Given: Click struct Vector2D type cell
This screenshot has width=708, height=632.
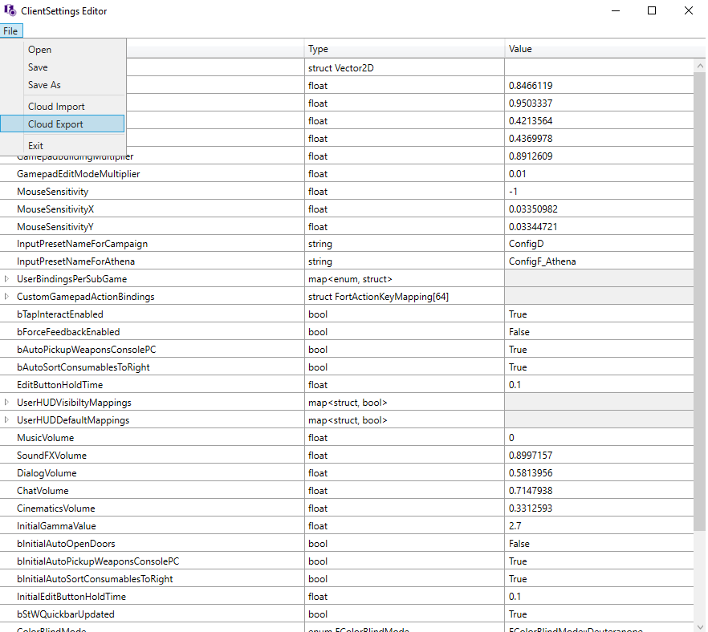Looking at the screenshot, I should 405,67.
